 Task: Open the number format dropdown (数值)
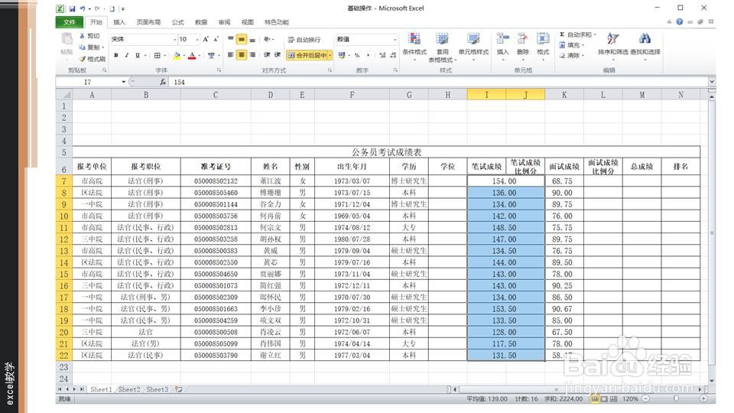pos(395,39)
